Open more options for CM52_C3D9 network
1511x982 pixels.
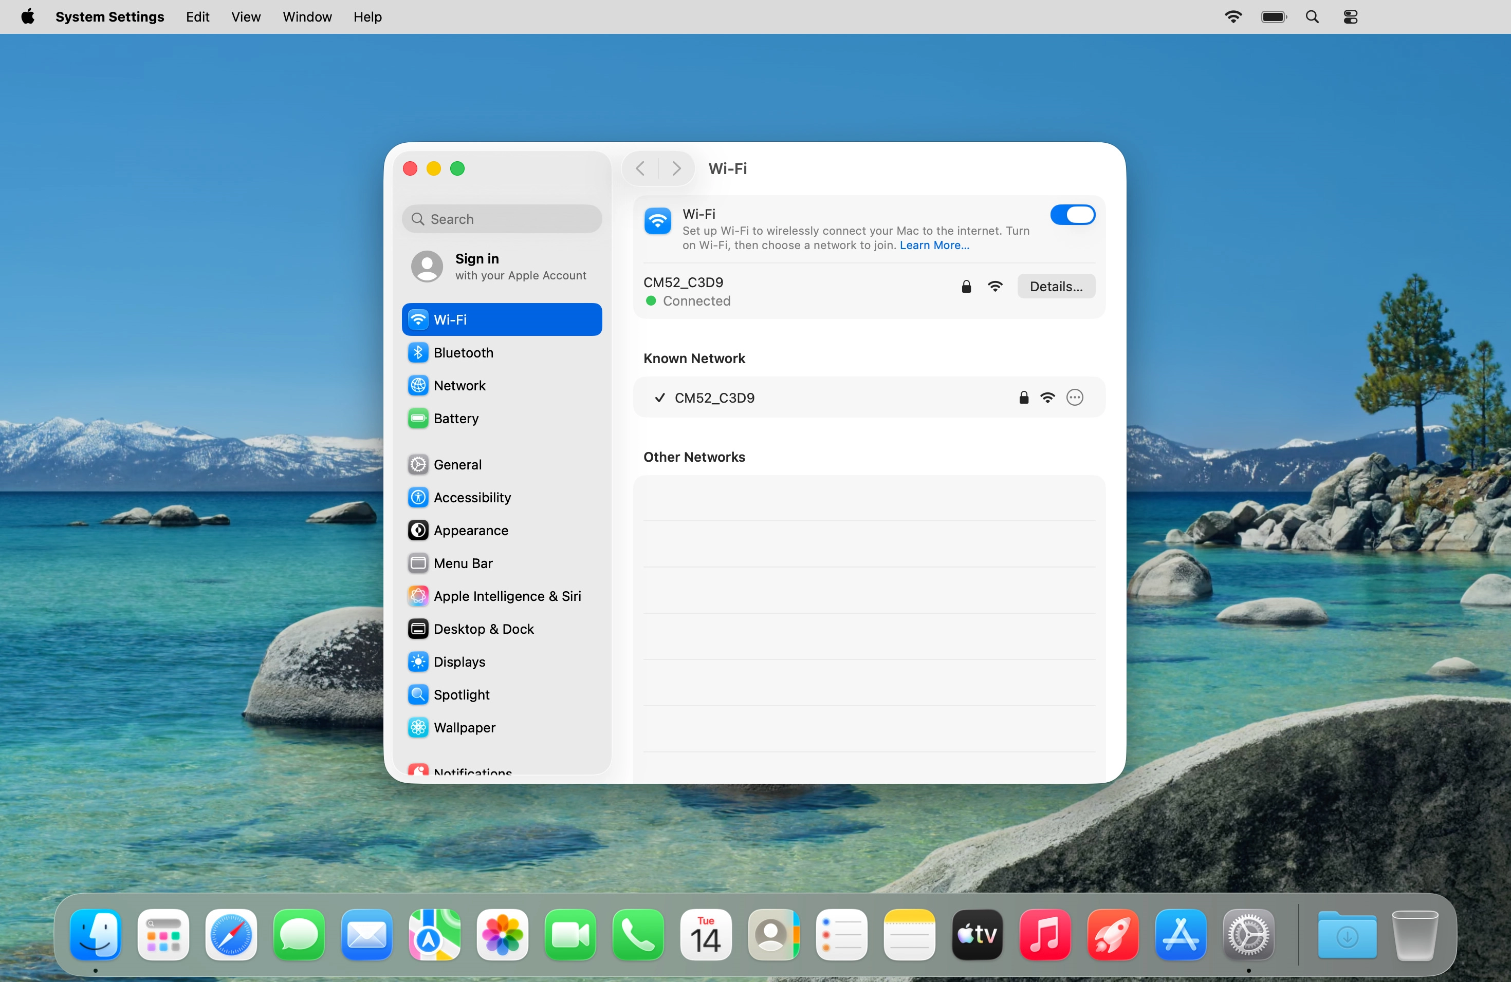click(1074, 398)
